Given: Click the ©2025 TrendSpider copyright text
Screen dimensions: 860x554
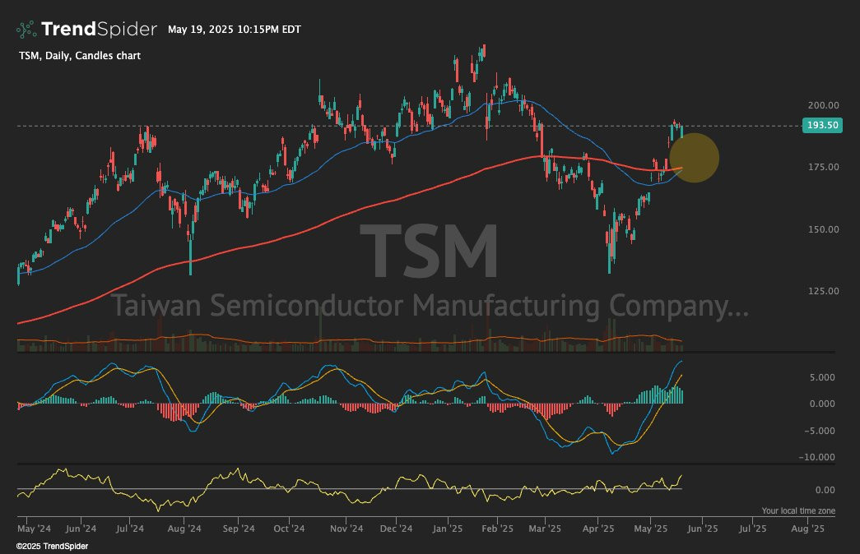Looking at the screenshot, I should tap(52, 547).
